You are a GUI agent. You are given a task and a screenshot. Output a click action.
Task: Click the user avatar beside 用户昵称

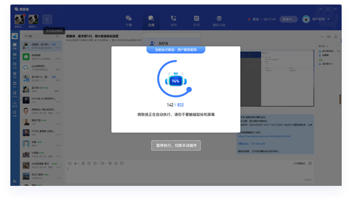pos(306,19)
